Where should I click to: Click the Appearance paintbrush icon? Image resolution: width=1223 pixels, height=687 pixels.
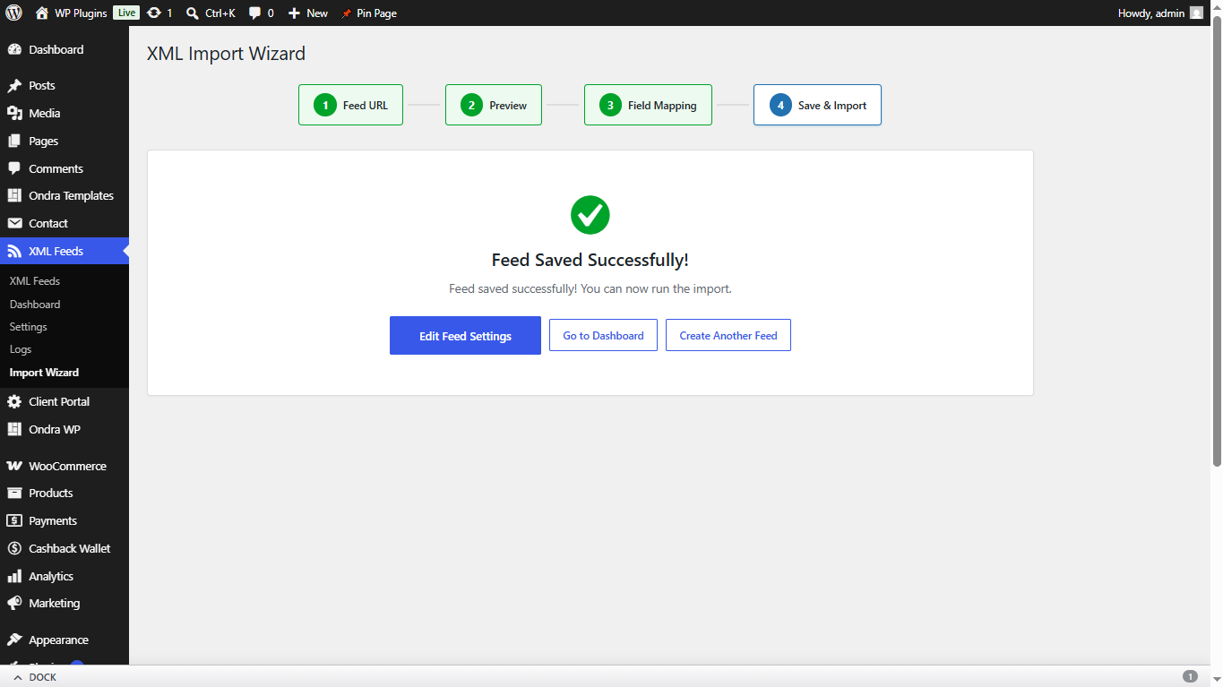14,640
